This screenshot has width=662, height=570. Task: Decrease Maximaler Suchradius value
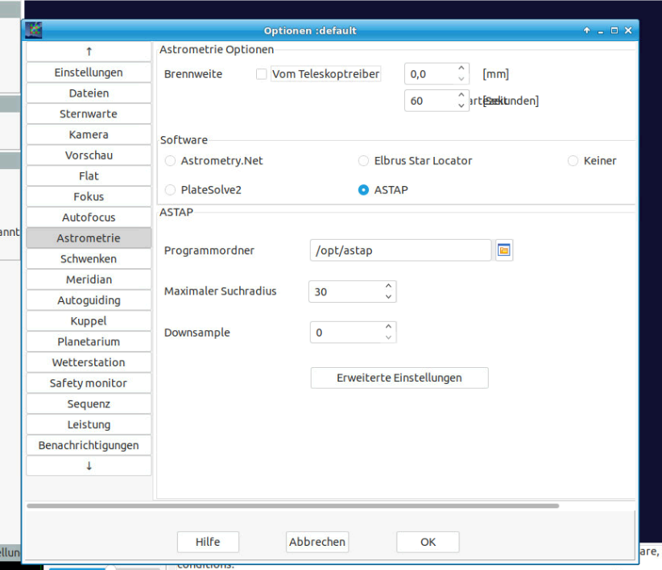point(388,296)
